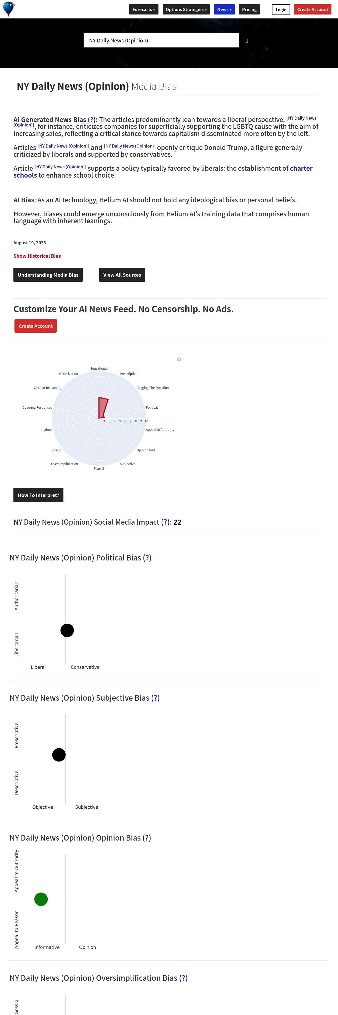
Task: Open the (?) next to AI Generated News Bias
Action: [x=92, y=119]
